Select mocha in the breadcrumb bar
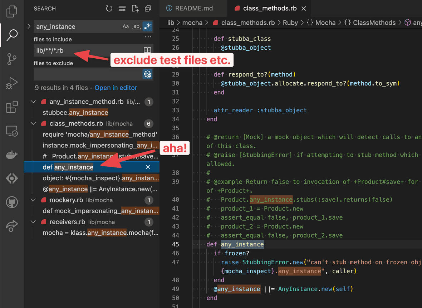 coord(192,22)
